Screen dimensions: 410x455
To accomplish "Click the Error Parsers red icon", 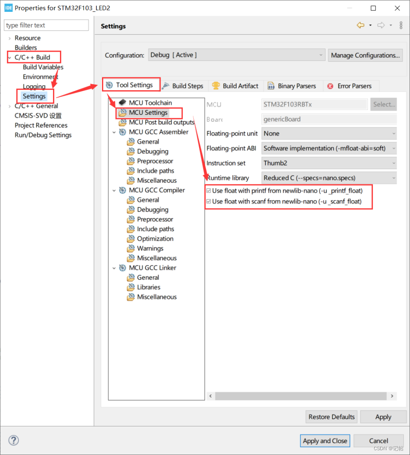I will (330, 86).
